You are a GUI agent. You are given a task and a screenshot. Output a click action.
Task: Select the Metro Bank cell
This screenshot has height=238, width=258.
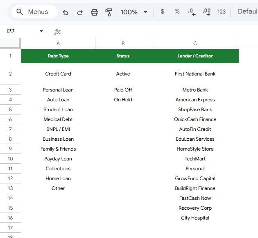[x=195, y=90]
